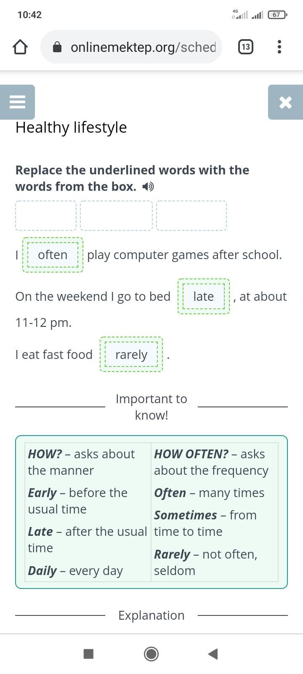This screenshot has height=674, width=303.
Task: Play the task audio speaker icon
Action: point(148,186)
